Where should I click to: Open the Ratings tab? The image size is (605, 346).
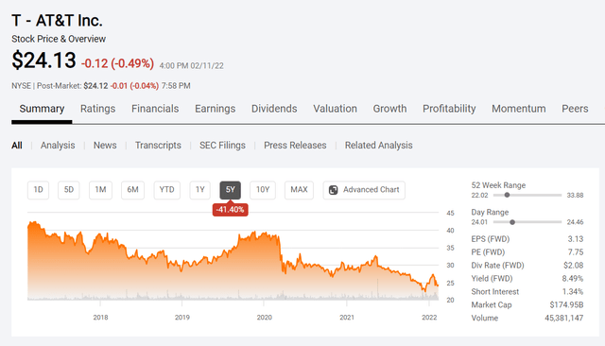(x=97, y=109)
